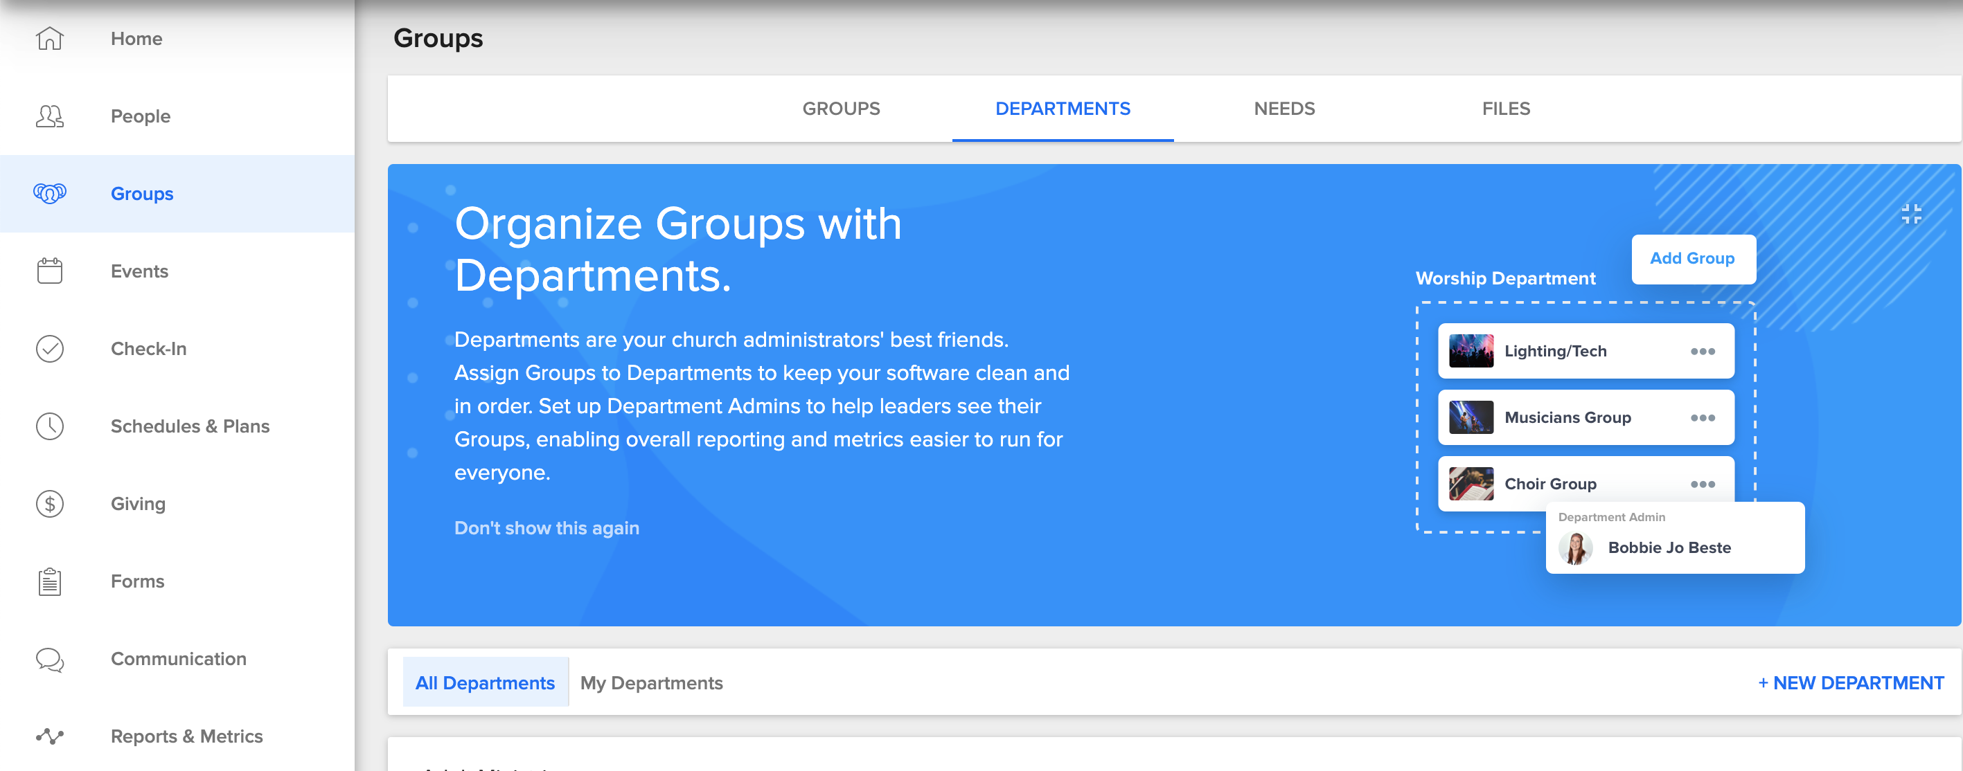Open Communication label in sidebar

pyautogui.click(x=179, y=659)
